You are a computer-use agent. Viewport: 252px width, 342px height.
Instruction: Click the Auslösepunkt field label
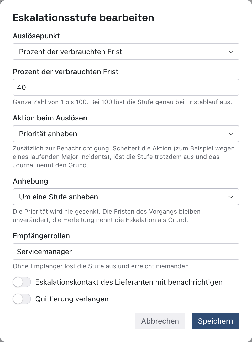[x=36, y=36]
